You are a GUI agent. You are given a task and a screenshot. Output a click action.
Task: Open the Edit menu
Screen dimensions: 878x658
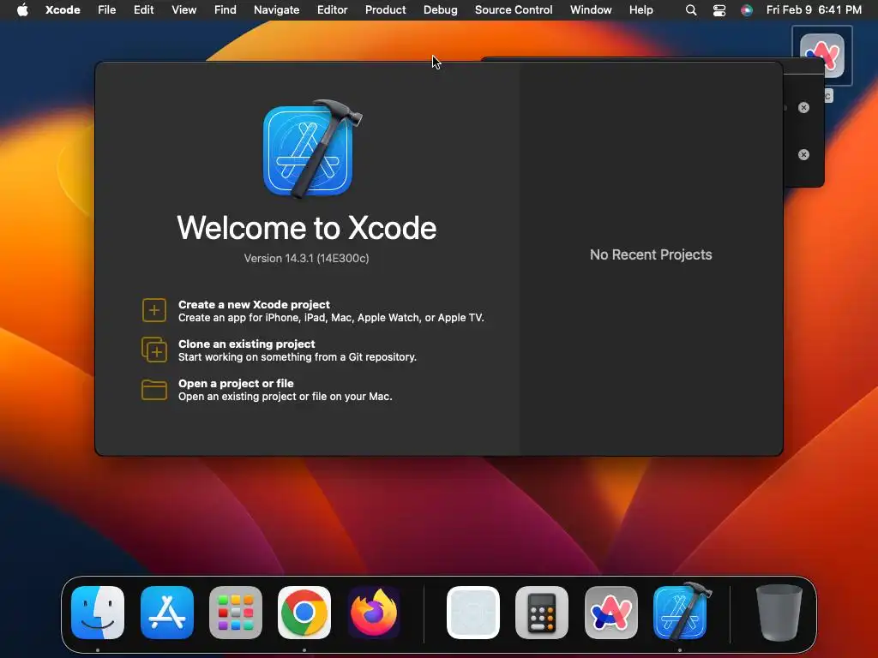(x=144, y=10)
